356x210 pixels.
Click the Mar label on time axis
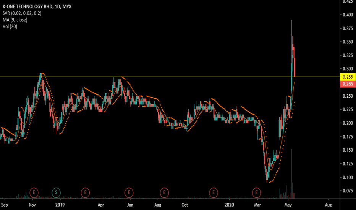coord(257,205)
